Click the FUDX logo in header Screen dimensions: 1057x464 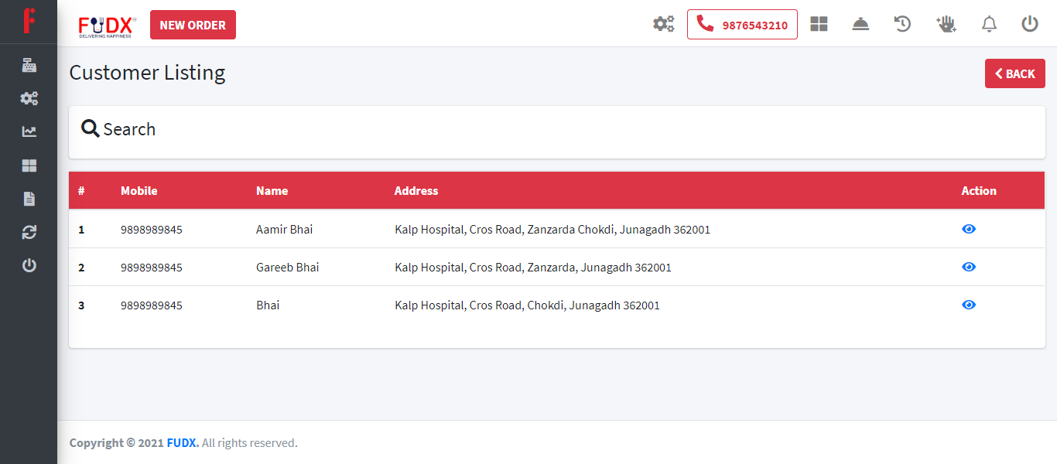point(108,26)
